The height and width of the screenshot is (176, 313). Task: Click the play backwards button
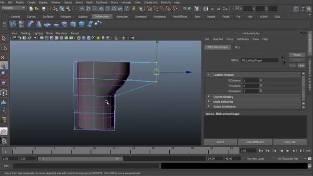pos(281,151)
